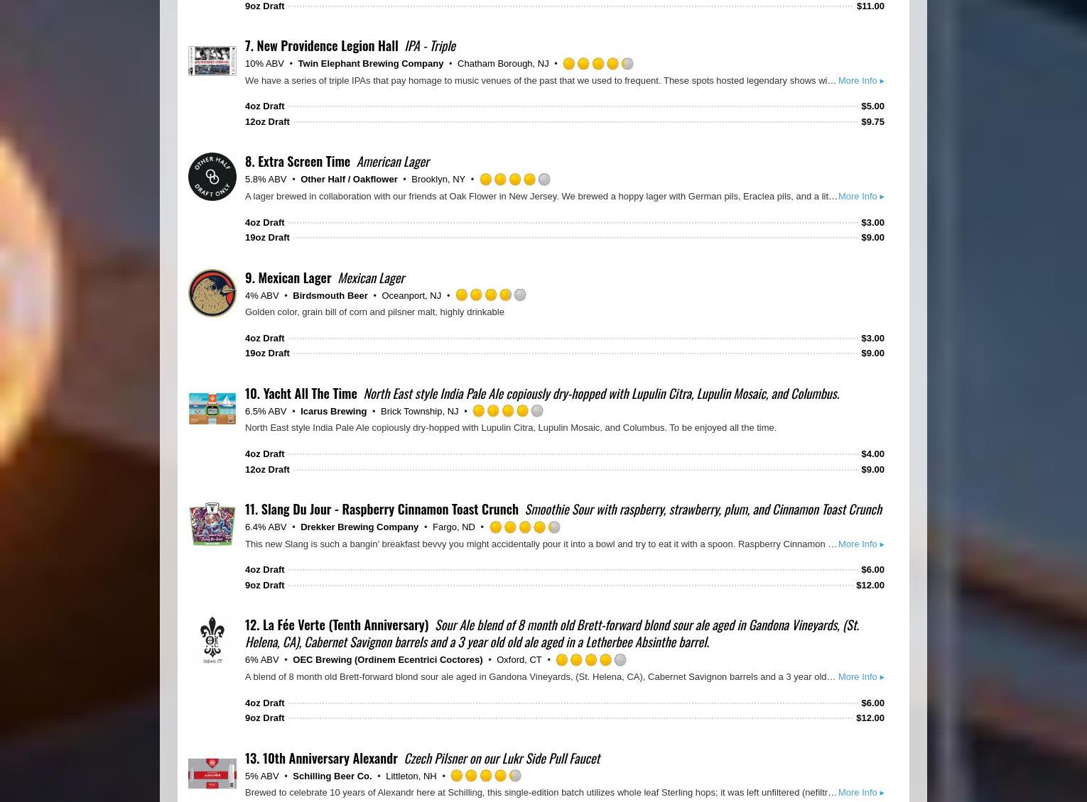This screenshot has height=802, width=1087.
Task: Open the Drekker Brewing Company link
Action: tap(359, 527)
